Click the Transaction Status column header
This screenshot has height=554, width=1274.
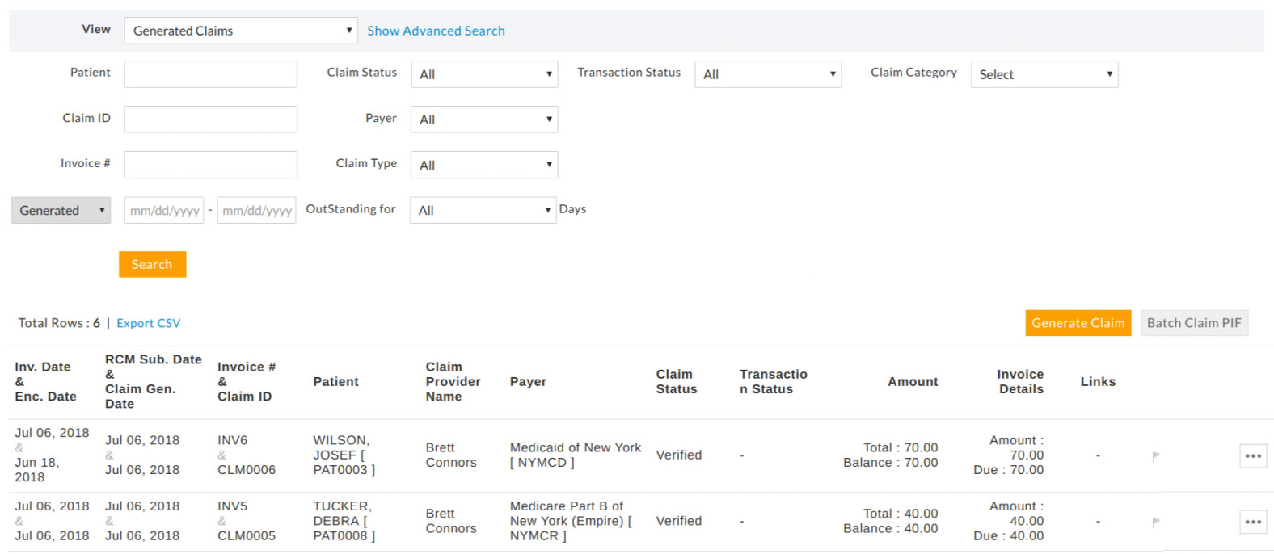(774, 382)
